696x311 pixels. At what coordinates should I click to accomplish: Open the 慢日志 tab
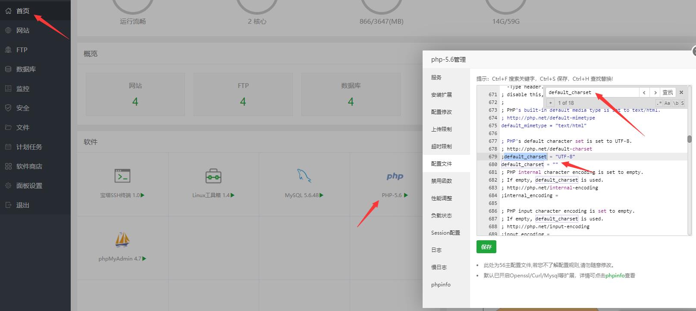click(x=446, y=267)
